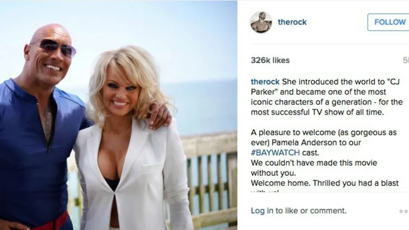View the 326k likes count
Image resolution: width=409 pixels, height=230 pixels.
(270, 60)
